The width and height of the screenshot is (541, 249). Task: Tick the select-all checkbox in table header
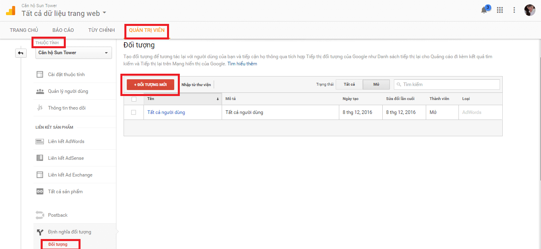[x=134, y=99]
